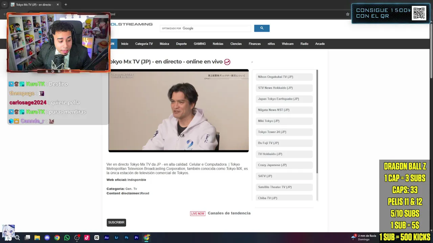Image resolution: width=433 pixels, height=243 pixels.
Task: Select SATV (JP) channel
Action: click(284, 176)
